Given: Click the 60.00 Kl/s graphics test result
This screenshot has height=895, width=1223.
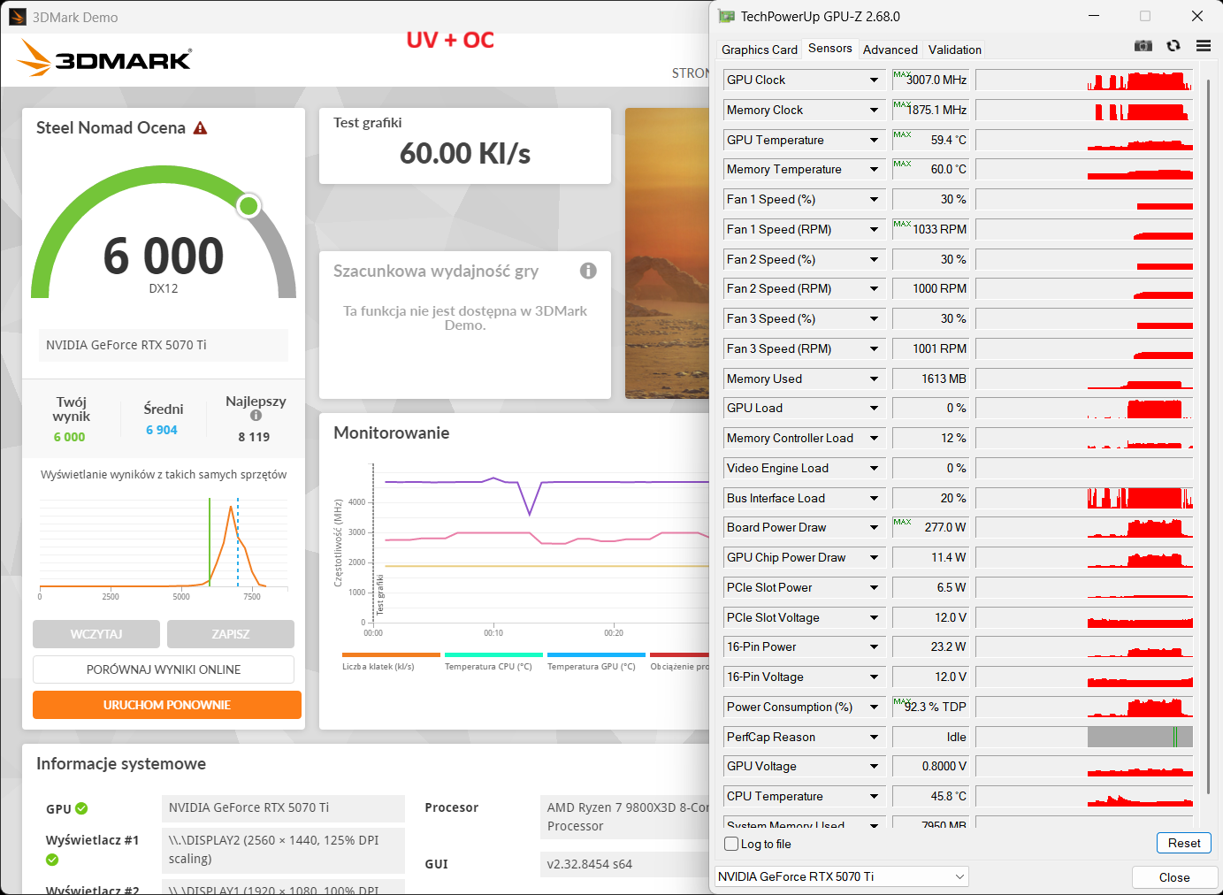Looking at the screenshot, I should (x=465, y=154).
